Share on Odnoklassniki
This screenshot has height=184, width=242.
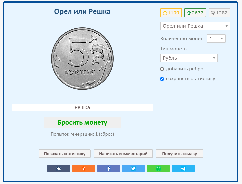[84, 169]
